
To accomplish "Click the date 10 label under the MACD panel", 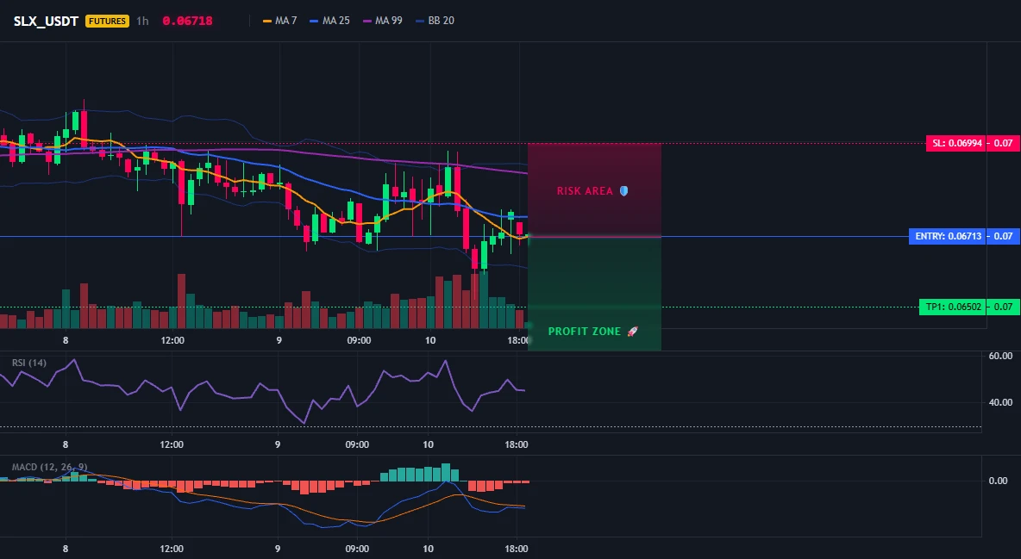I will coord(428,549).
